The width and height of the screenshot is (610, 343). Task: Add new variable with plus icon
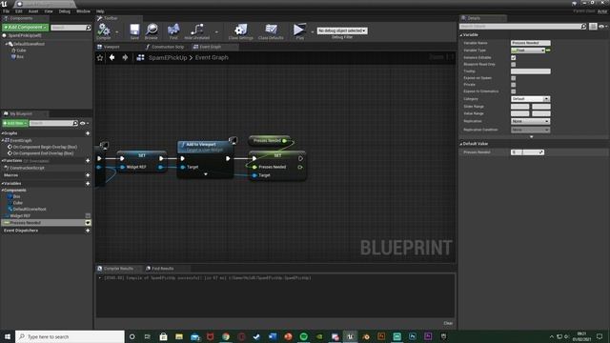tap(88, 184)
